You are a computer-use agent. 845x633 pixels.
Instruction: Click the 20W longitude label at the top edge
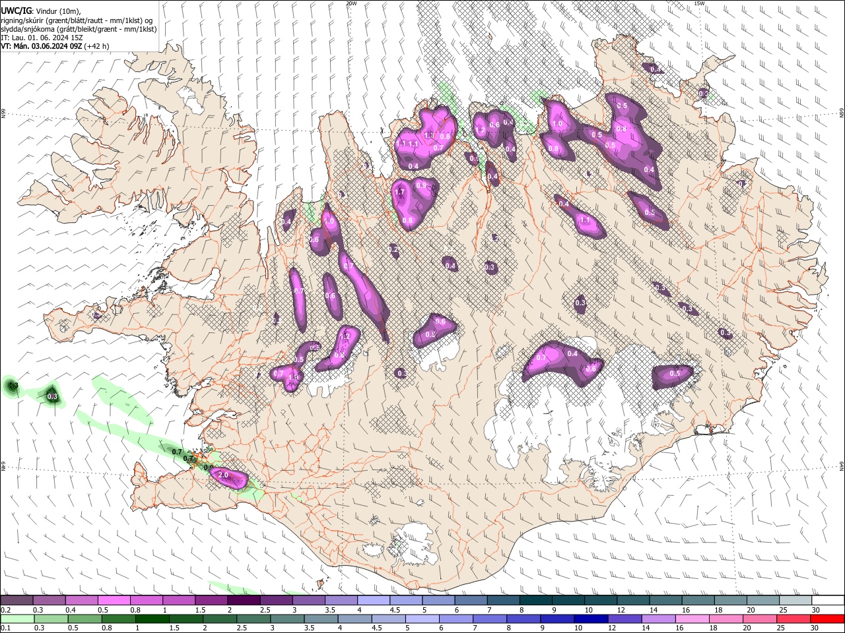click(351, 3)
